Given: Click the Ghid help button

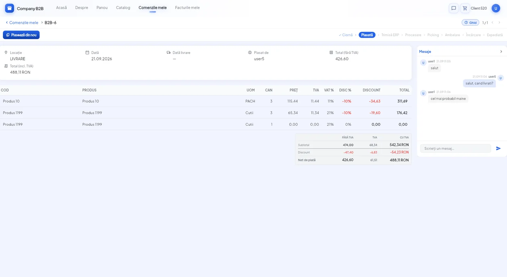Looking at the screenshot, I should point(470,22).
